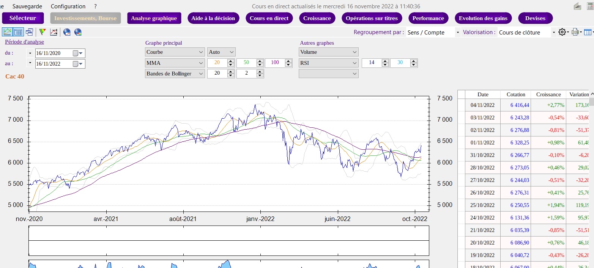Click the globe with red-green arrows icon
The width and height of the screenshot is (594, 268).
click(78, 32)
